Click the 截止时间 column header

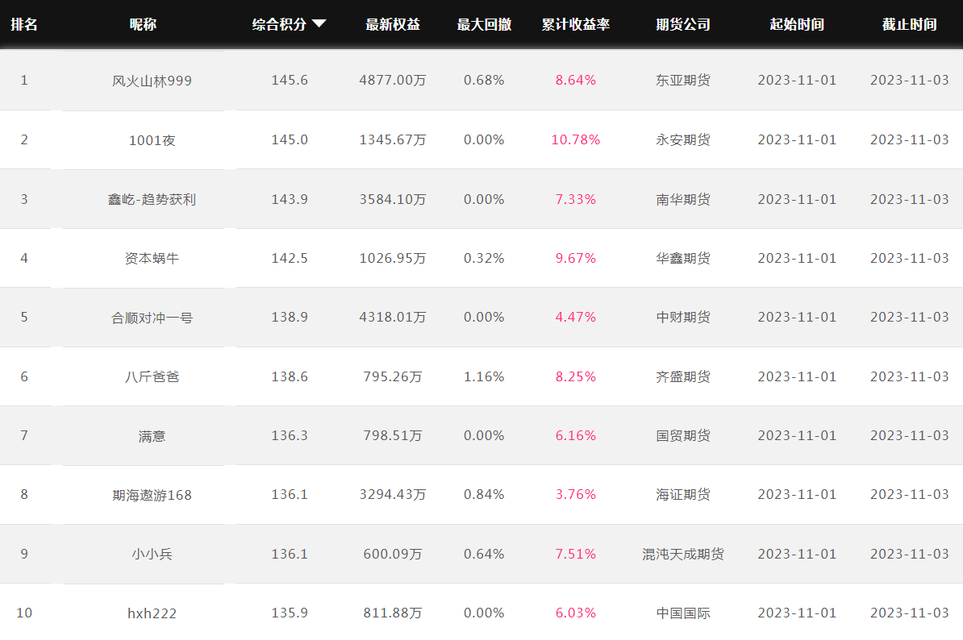click(910, 24)
